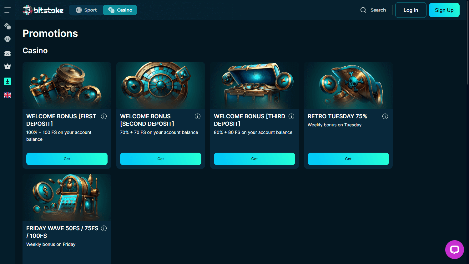Open live chat via the chat bubble
The width and height of the screenshot is (469, 264).
454,250
